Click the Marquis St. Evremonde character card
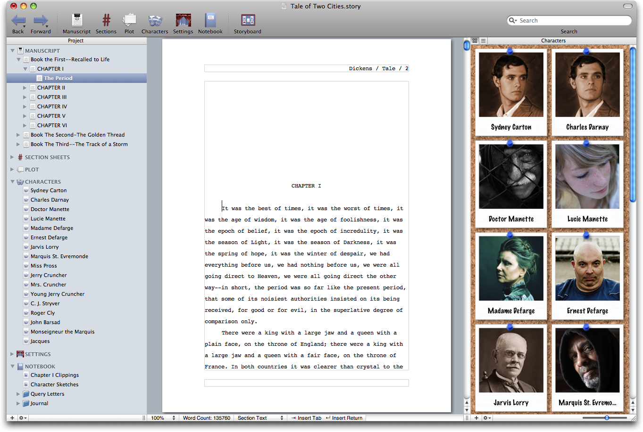The image size is (643, 432). click(x=587, y=367)
